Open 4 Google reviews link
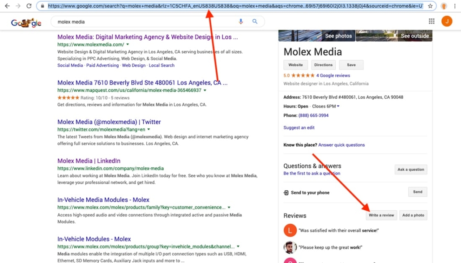 tap(333, 76)
